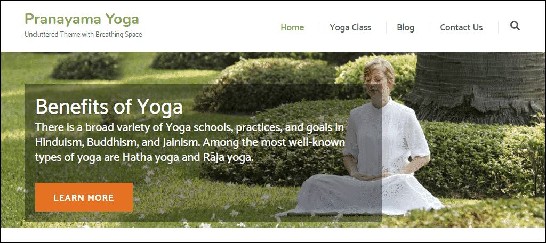Viewport: 546px width, 243px height.
Task: Click the Uncluttered Theme tagline text
Action: pos(83,35)
